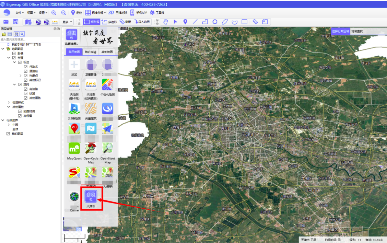Select the 天津市 offline map package
387x243 pixels.
click(x=91, y=199)
